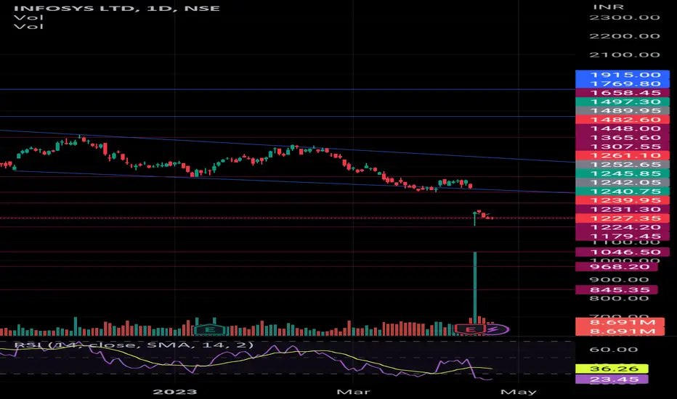Click the red earnings E marker

tap(471, 329)
